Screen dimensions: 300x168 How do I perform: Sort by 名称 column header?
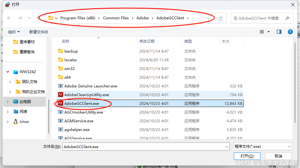(x=66, y=41)
